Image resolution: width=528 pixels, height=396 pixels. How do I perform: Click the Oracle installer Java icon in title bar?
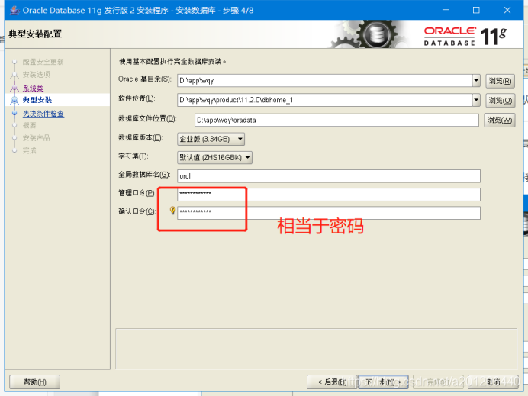click(14, 10)
